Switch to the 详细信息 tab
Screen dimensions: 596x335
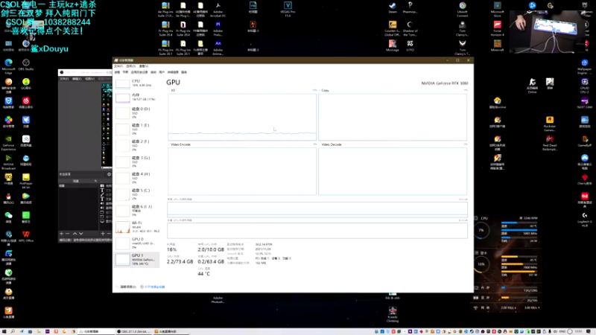[x=173, y=72]
